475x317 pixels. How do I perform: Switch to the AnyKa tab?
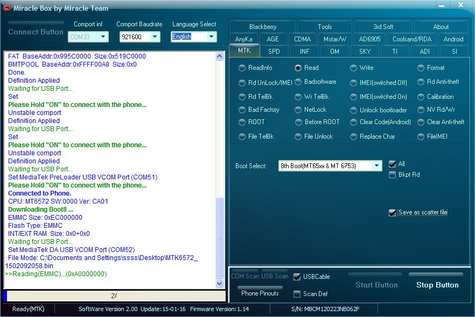pos(243,39)
